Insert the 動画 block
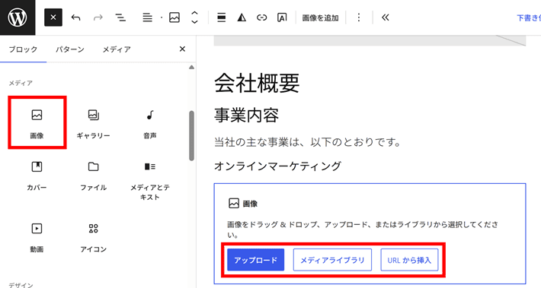 (37, 238)
